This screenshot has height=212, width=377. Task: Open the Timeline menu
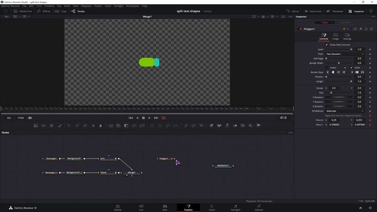point(49,6)
